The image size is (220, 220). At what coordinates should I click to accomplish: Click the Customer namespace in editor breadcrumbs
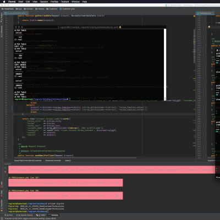coord(28,161)
